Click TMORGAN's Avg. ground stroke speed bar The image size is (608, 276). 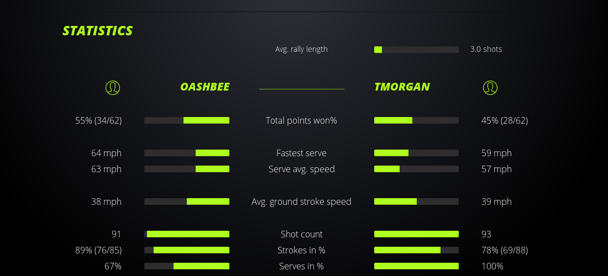coord(416,201)
